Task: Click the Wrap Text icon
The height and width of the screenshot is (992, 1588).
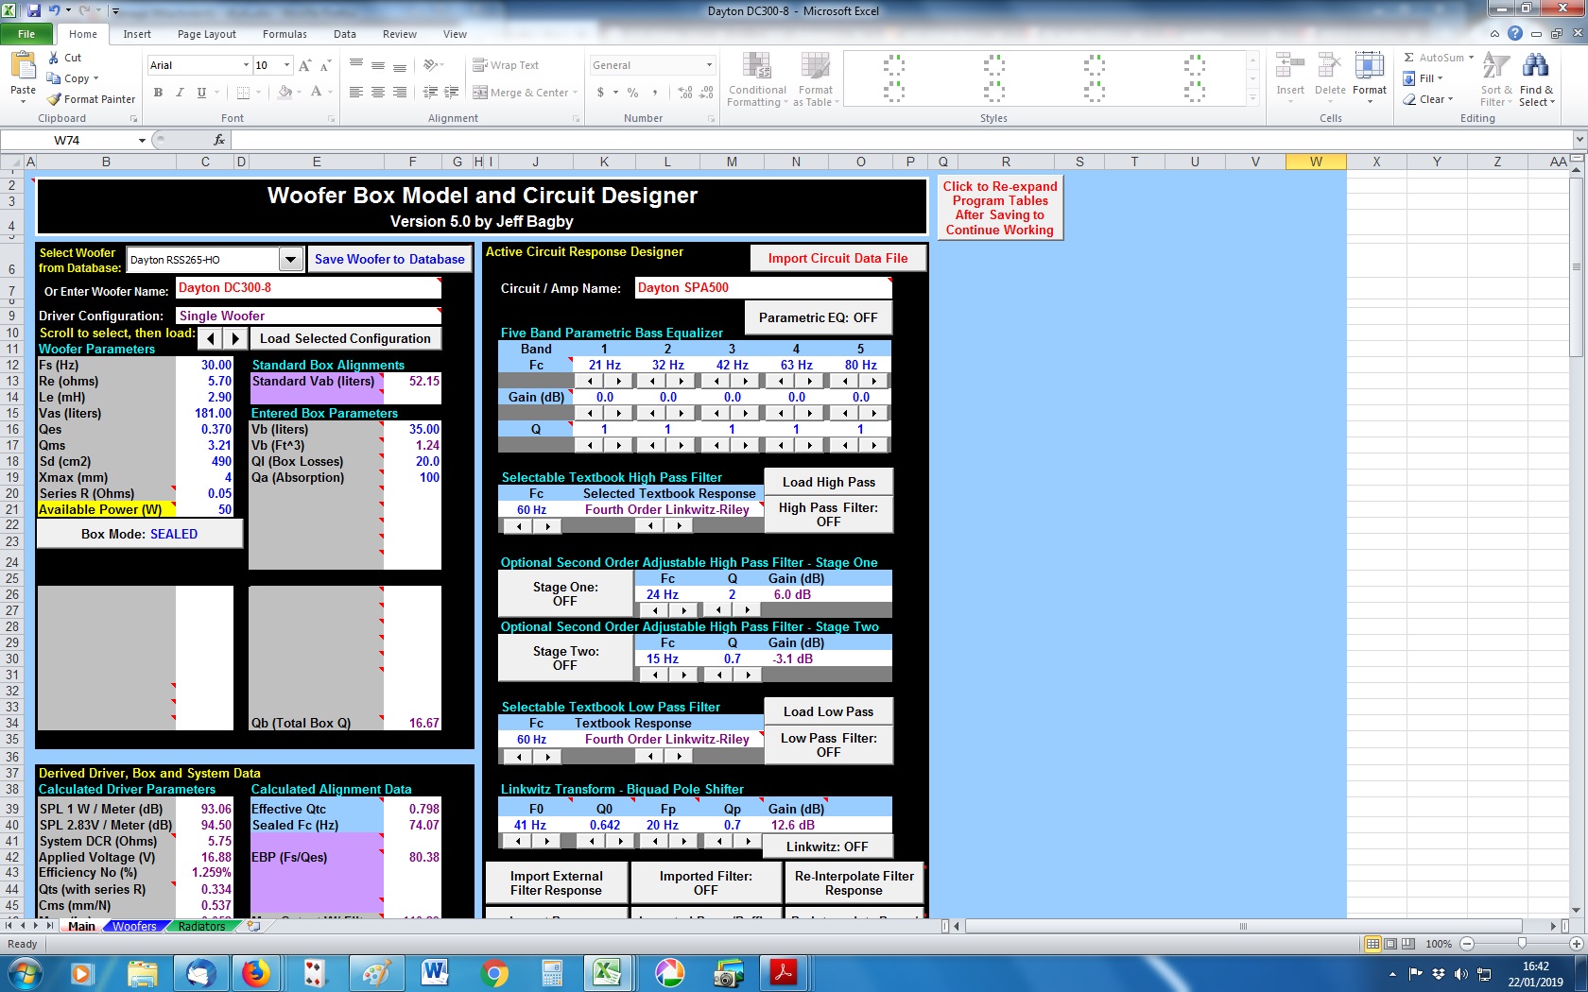Action: (480, 65)
